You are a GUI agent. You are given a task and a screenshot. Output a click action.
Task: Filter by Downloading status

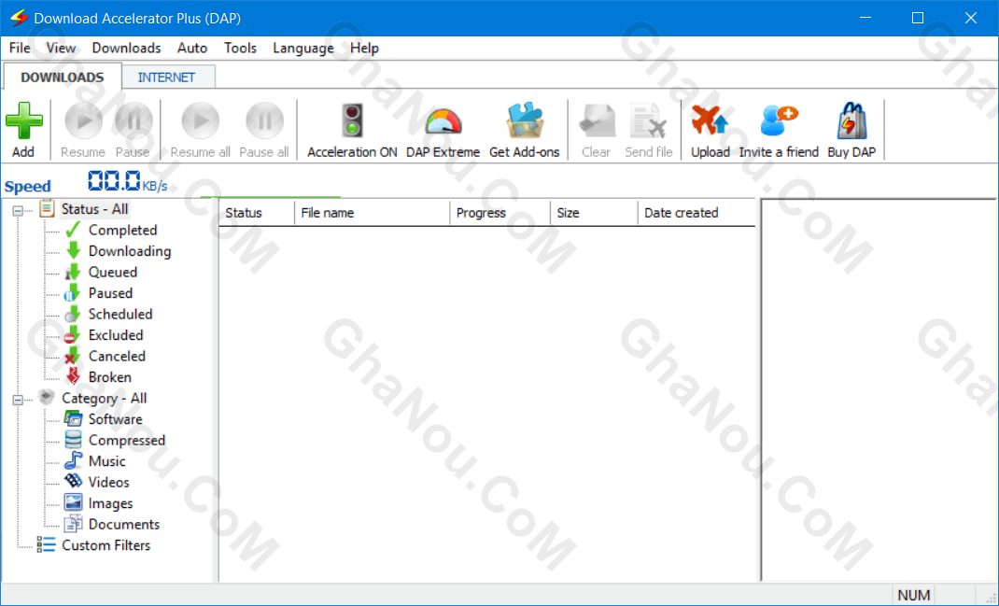tap(130, 251)
